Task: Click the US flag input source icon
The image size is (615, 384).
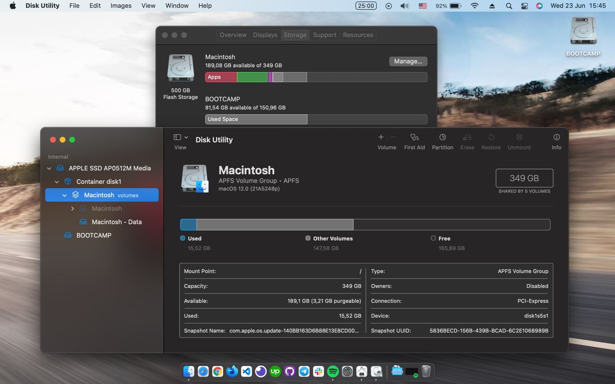Action: tap(423, 6)
